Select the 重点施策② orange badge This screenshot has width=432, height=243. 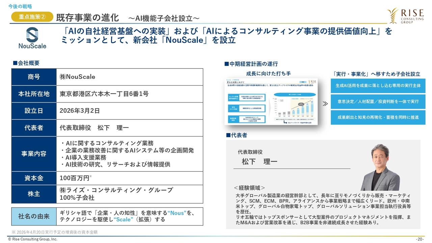coord(32,17)
